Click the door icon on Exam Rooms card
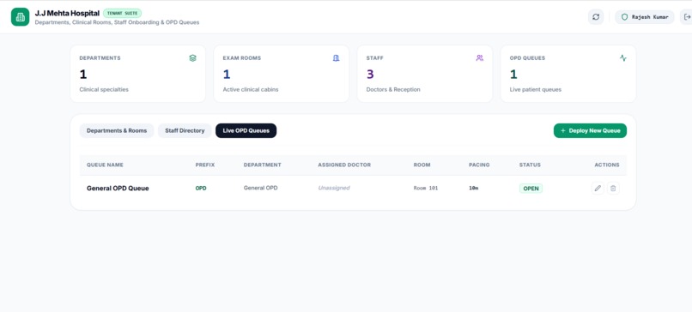Image resolution: width=692 pixels, height=312 pixels. [x=336, y=57]
